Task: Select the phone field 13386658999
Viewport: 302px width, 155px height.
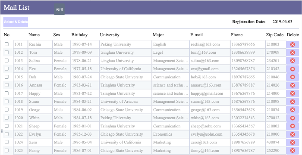Action: (x=248, y=53)
